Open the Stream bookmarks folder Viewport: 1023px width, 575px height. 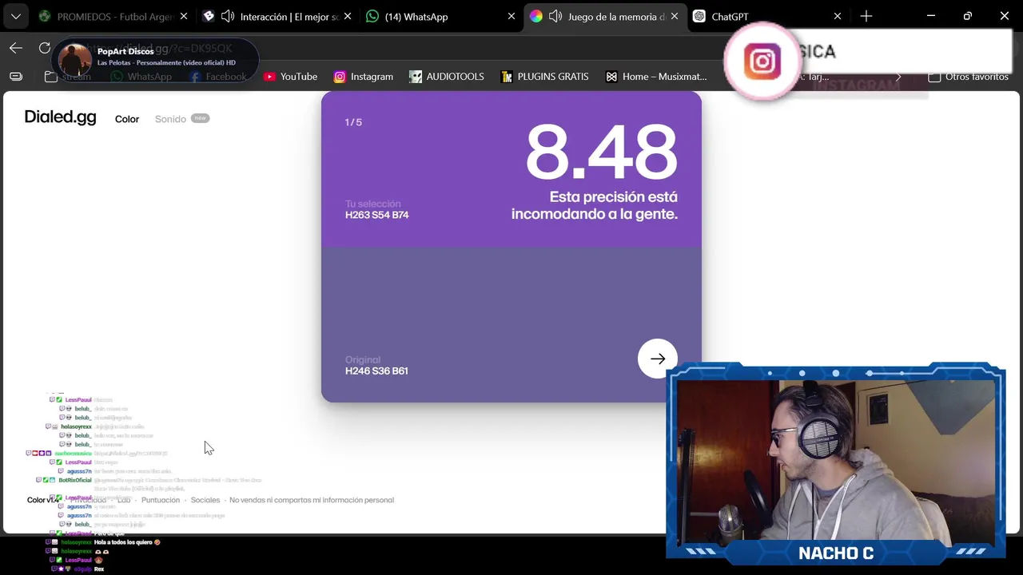point(68,77)
